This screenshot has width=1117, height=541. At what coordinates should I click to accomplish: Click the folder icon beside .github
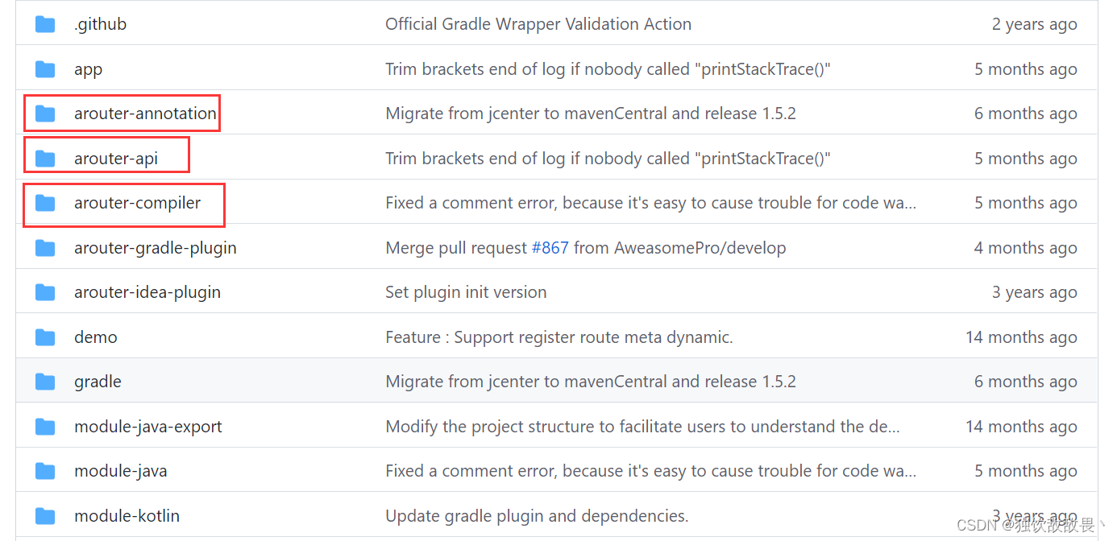tap(45, 24)
